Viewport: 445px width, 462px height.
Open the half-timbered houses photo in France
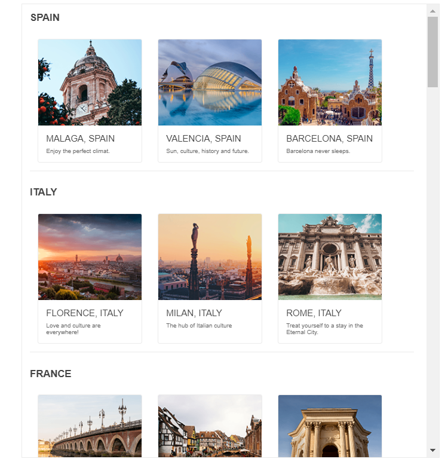pyautogui.click(x=210, y=426)
